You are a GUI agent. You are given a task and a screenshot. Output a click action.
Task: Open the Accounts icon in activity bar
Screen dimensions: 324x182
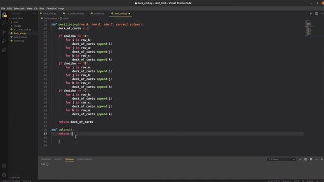[x=4, y=166]
